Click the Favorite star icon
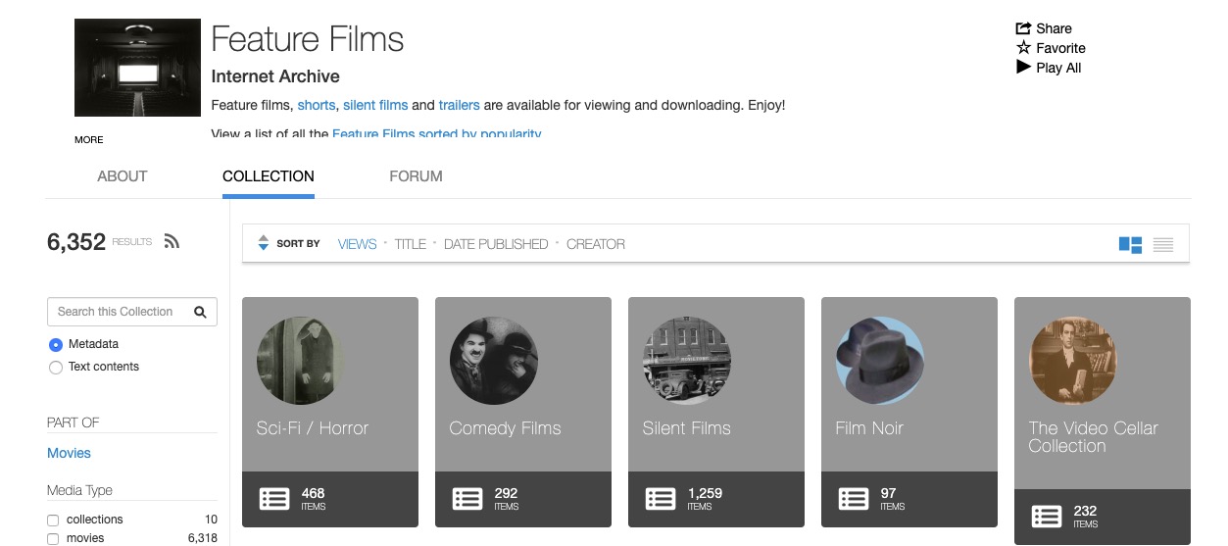 tap(1023, 47)
